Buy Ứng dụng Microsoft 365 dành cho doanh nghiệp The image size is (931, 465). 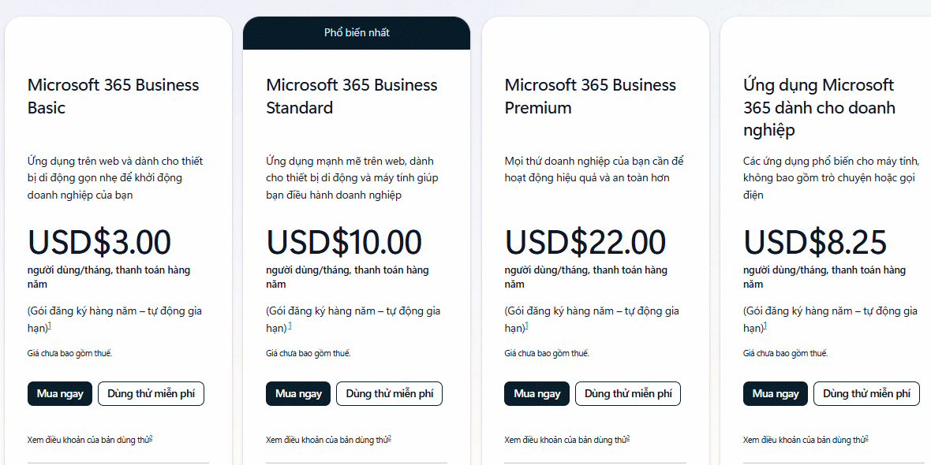click(776, 393)
